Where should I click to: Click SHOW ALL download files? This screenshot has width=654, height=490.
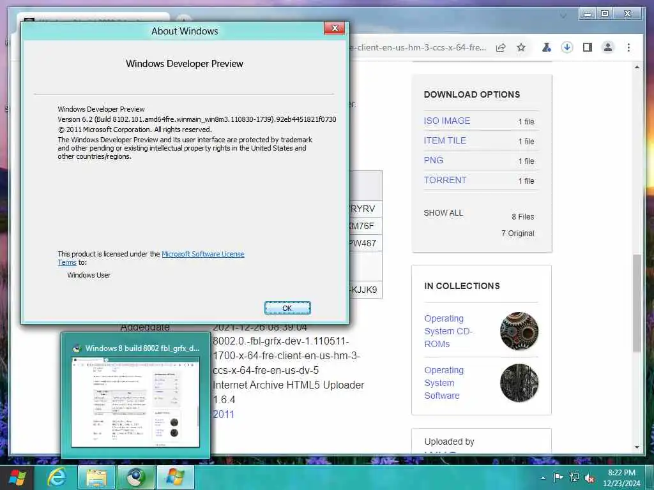pyautogui.click(x=443, y=213)
